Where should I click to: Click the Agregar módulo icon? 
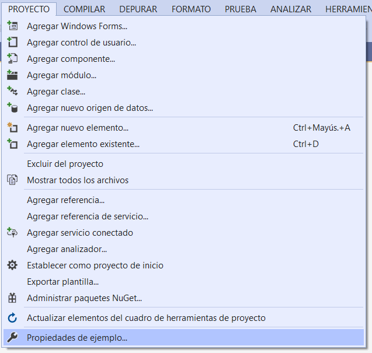tap(12, 75)
